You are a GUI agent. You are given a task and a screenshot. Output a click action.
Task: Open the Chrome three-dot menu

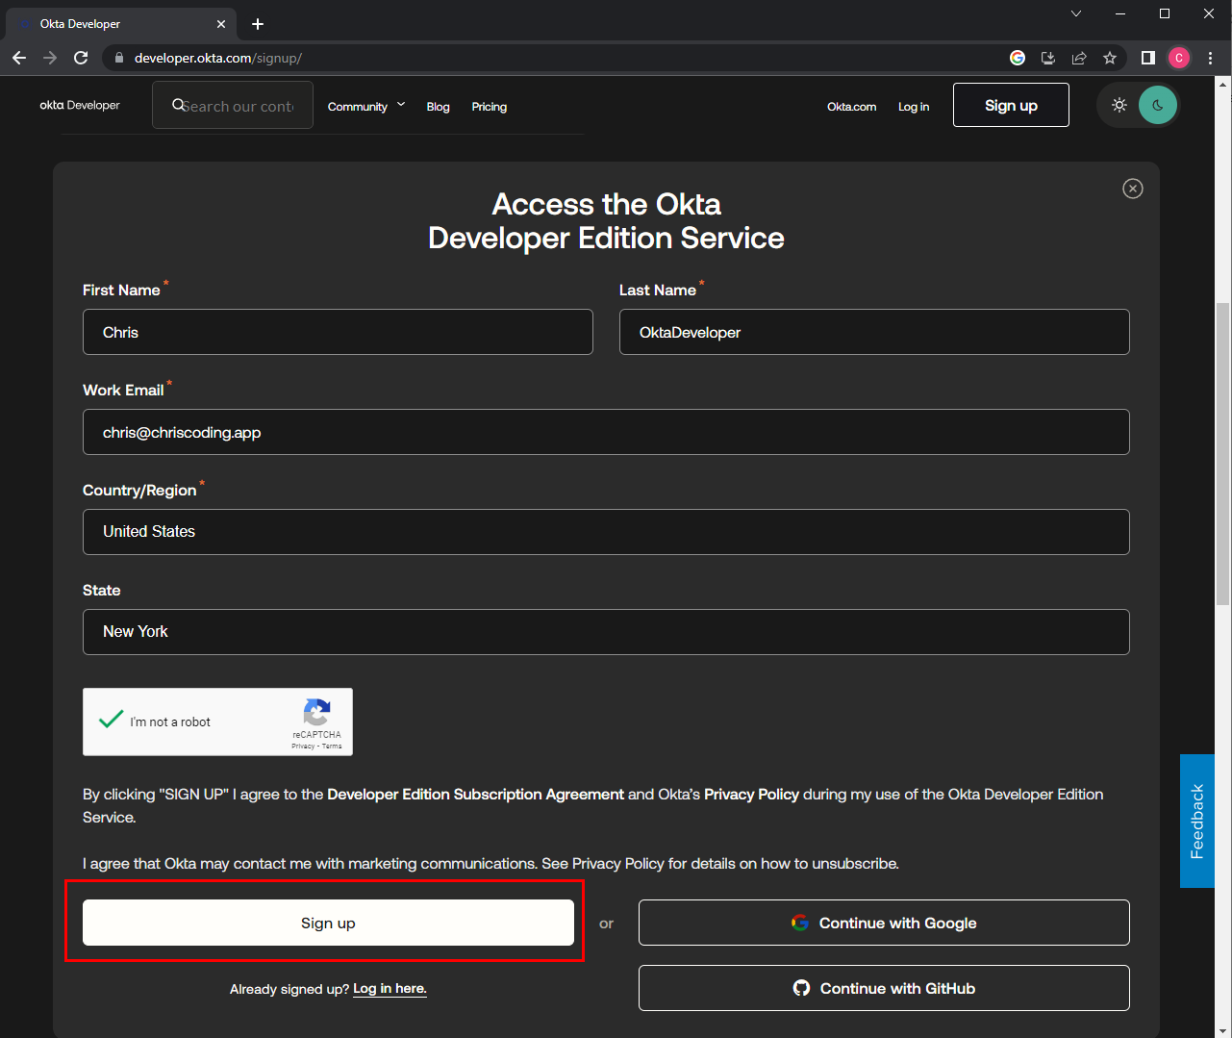[1210, 58]
